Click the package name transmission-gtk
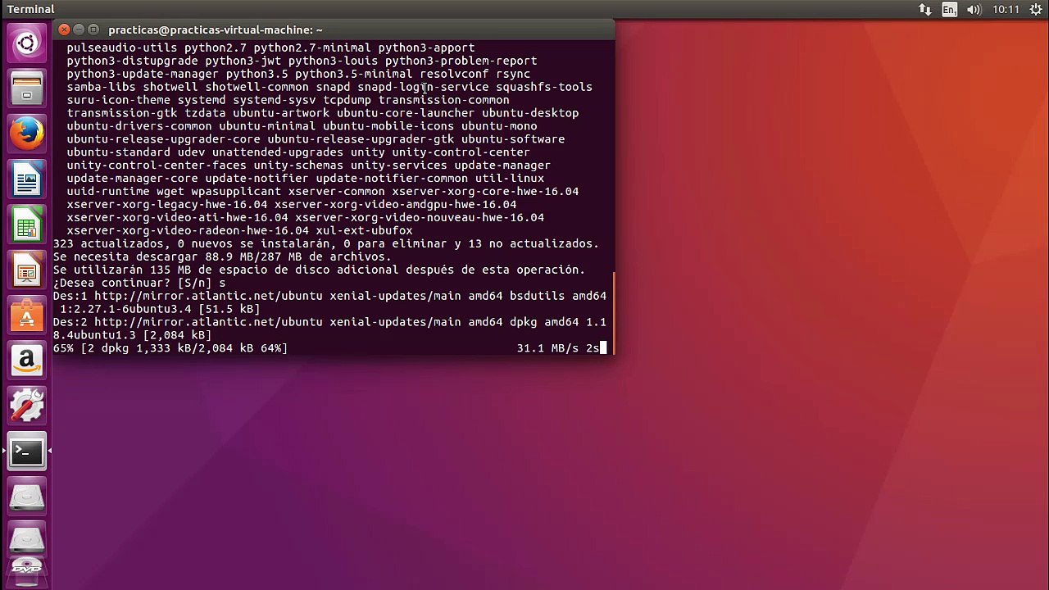 click(x=122, y=113)
